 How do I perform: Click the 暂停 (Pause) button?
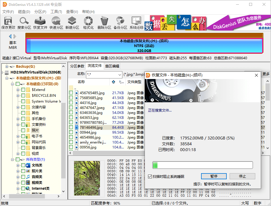point(214,176)
